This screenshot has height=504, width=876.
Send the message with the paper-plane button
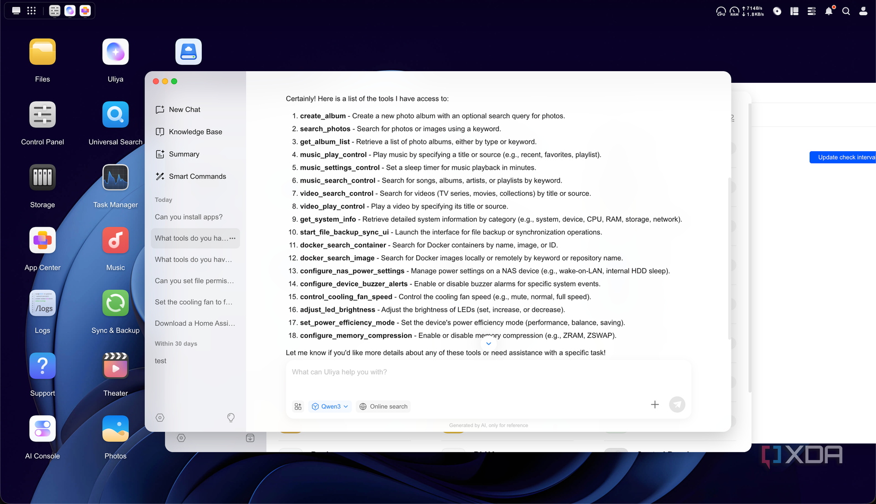tap(677, 405)
